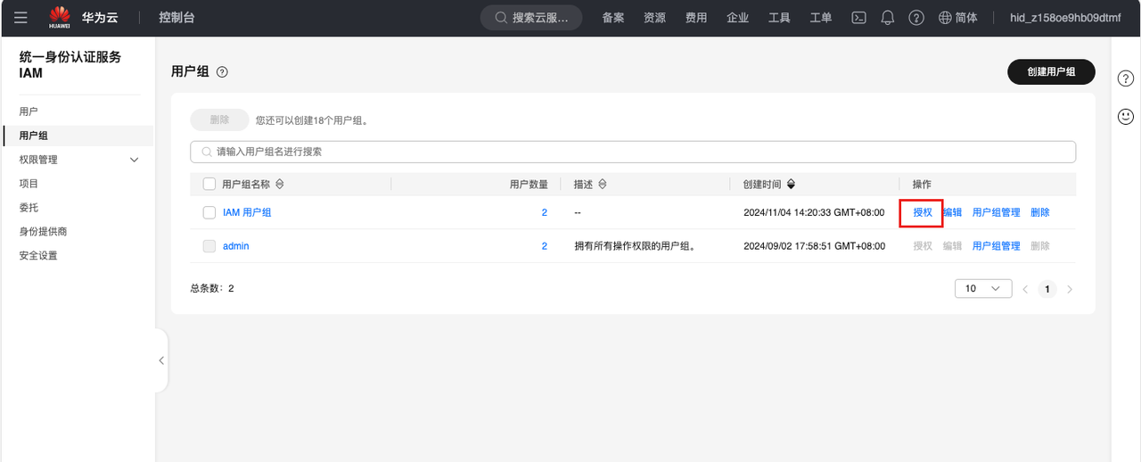Toggle the select-all header checkbox
This screenshot has width=1141, height=462.
click(209, 185)
